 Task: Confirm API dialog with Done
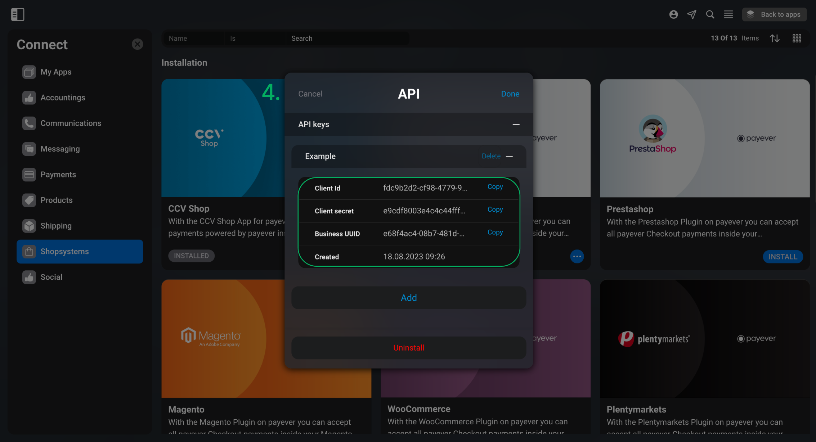[510, 94]
